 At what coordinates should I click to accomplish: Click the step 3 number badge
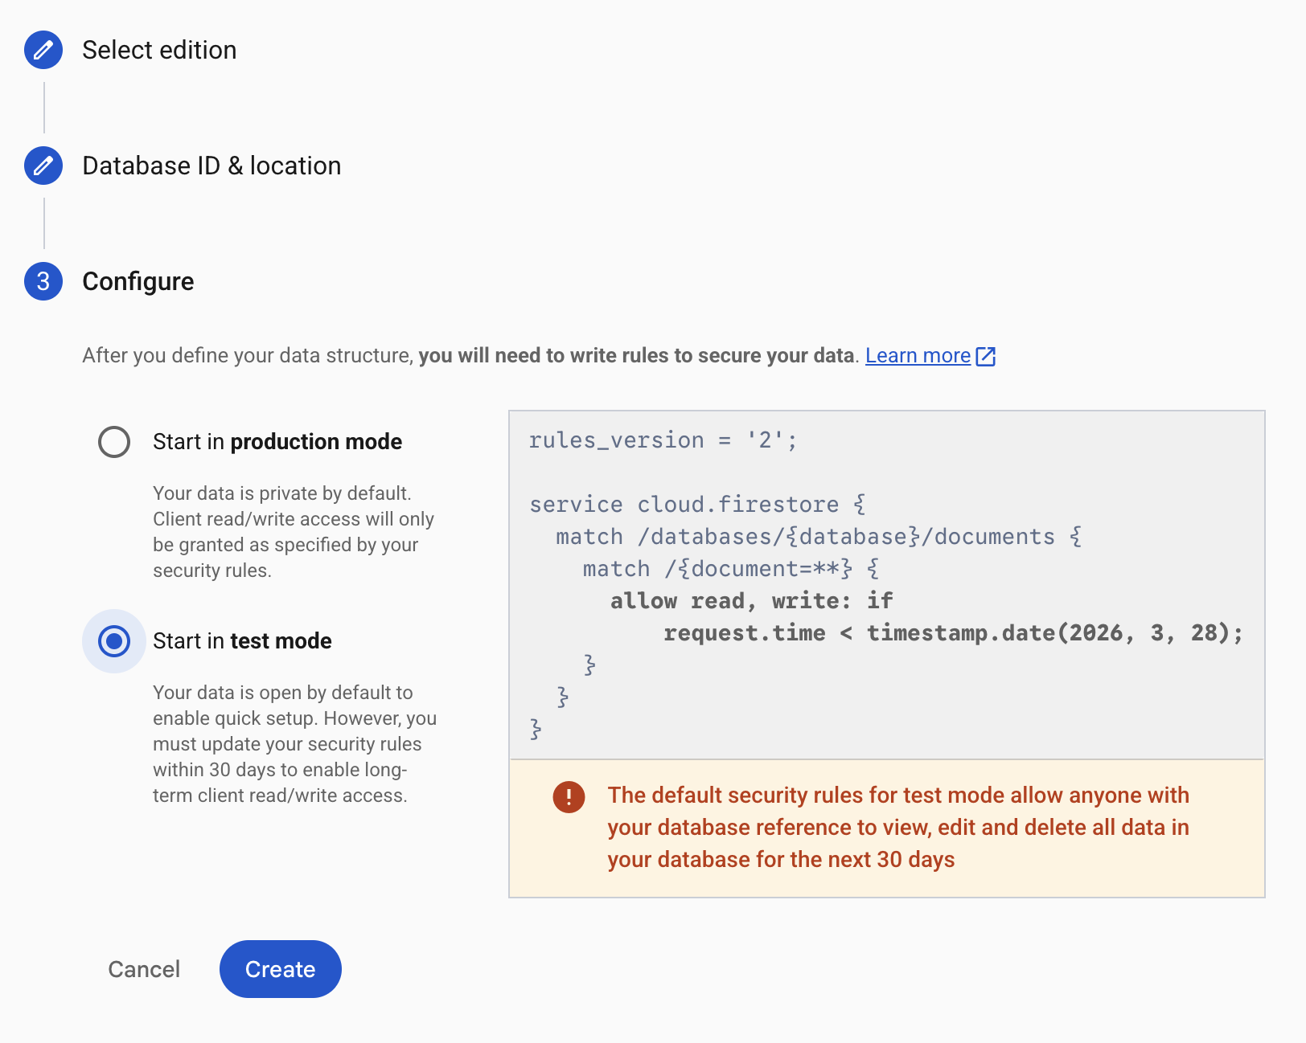pyautogui.click(x=43, y=281)
